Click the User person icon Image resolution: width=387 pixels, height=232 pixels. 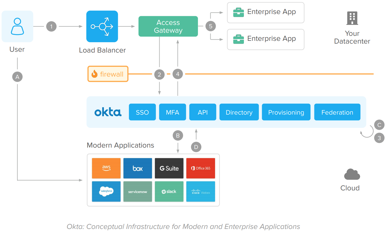tap(17, 26)
